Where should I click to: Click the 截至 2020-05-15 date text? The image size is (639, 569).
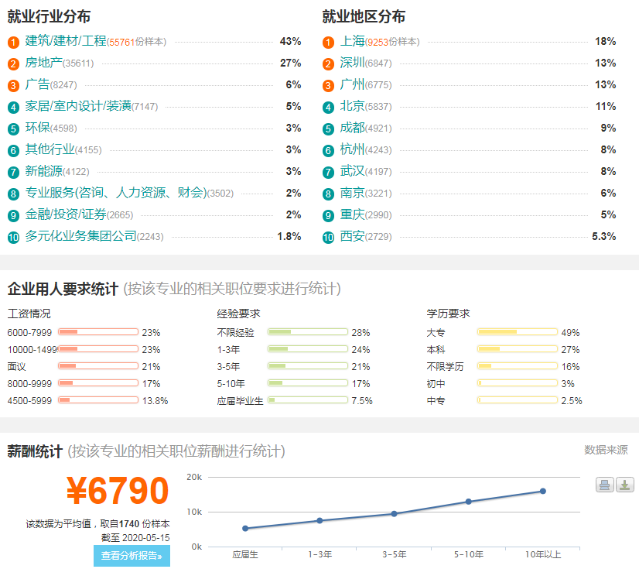pos(135,538)
